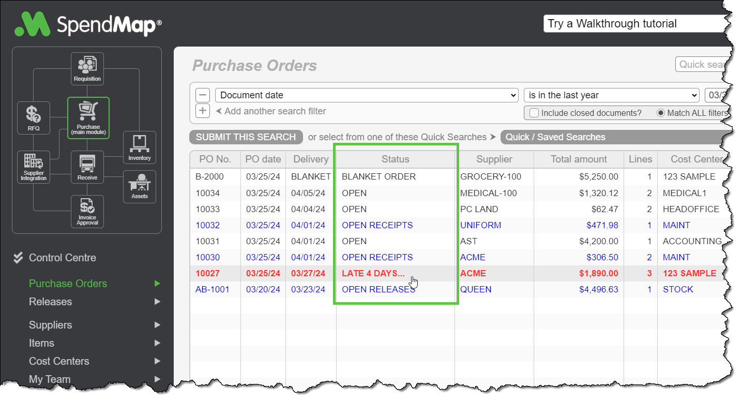Image resolution: width=742 pixels, height=401 pixels.
Task: Open the Assets module icon
Action: (x=139, y=186)
